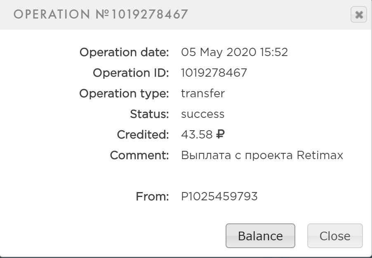
Task: Select the Credited label
Action: pyautogui.click(x=143, y=135)
